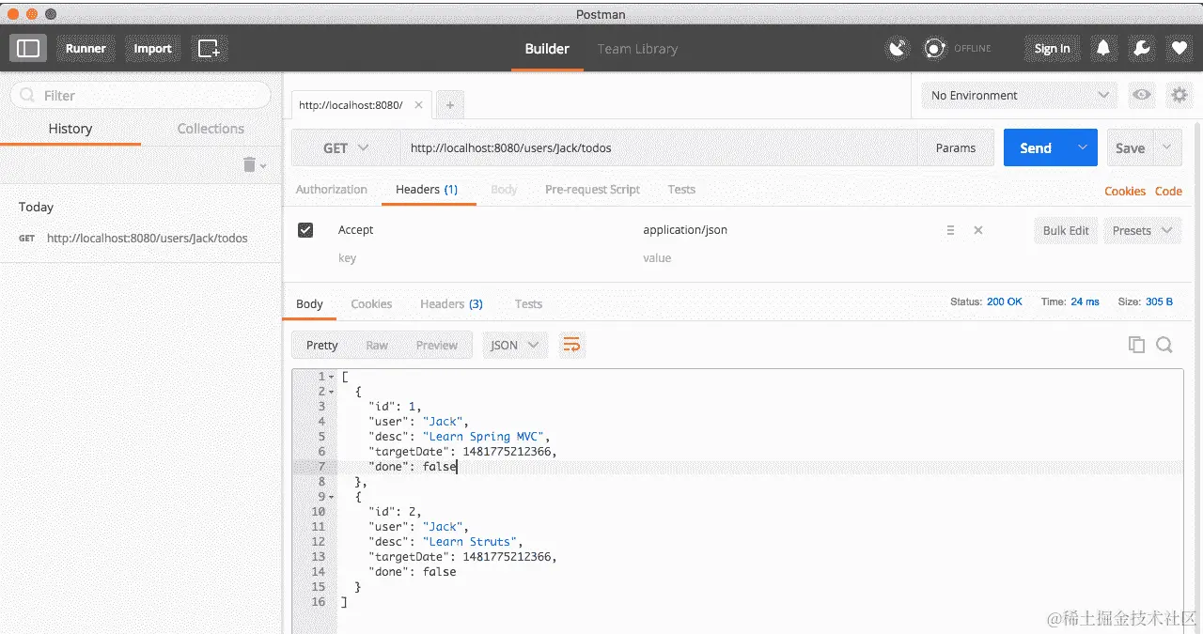1203x634 pixels.
Task: Open the Pre-request Script tab
Action: click(592, 189)
